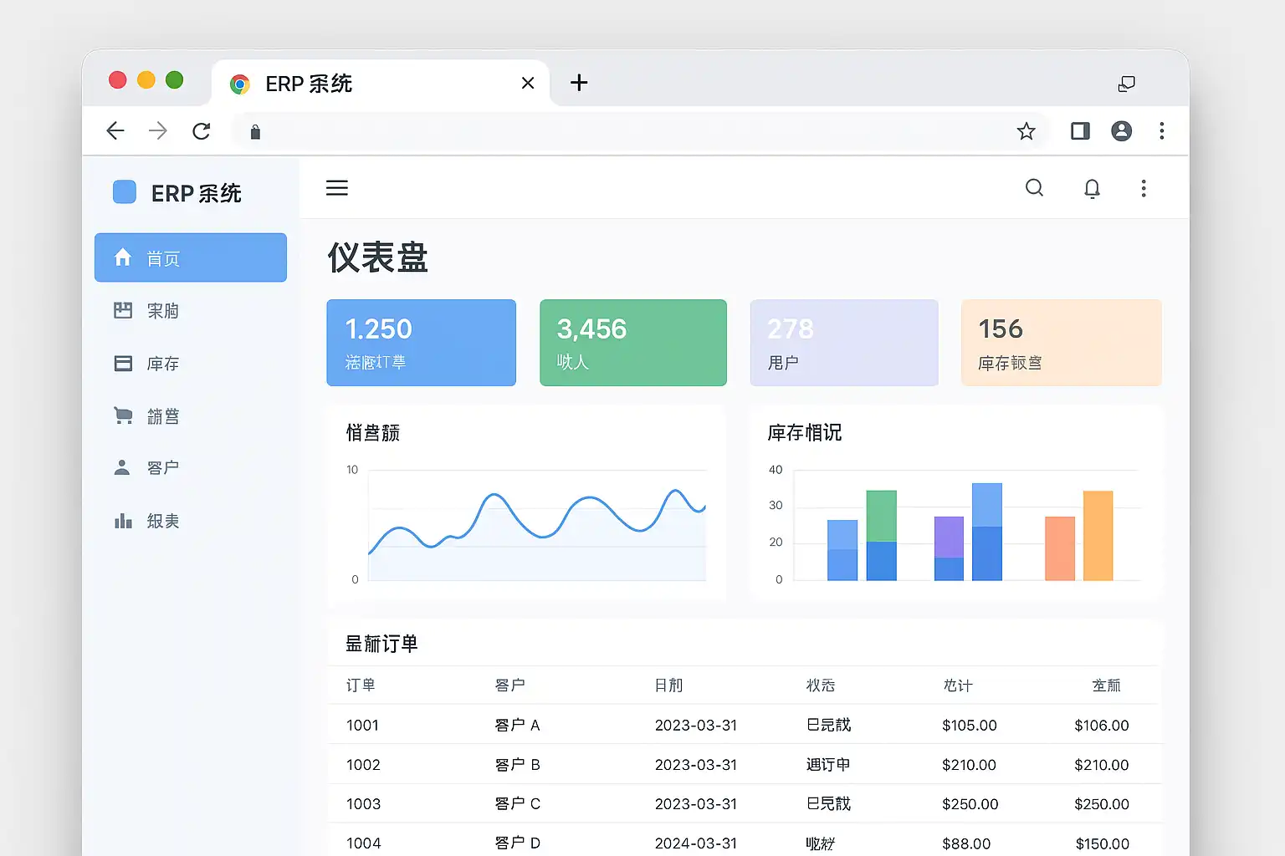Open the app header three-dot menu
Screen dimensions: 1285x856
(x=1144, y=189)
